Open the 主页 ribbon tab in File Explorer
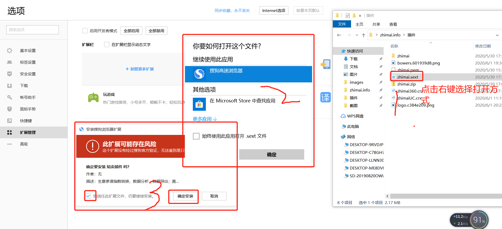Image resolution: width=502 pixels, height=229 pixels. [x=359, y=24]
